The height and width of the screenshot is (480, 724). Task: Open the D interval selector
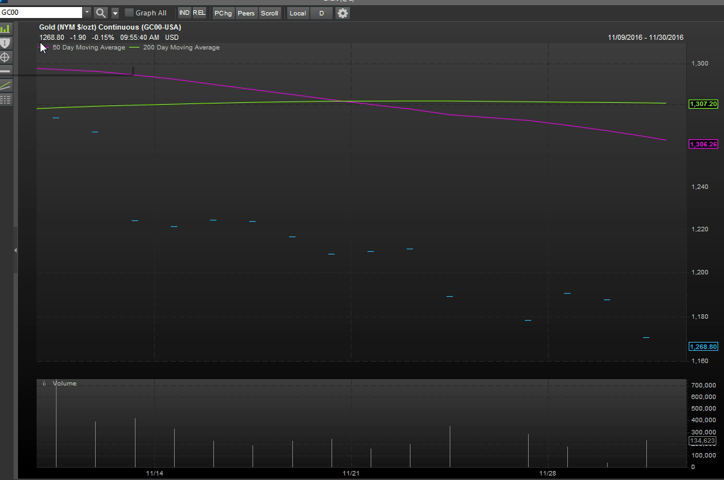pos(321,13)
